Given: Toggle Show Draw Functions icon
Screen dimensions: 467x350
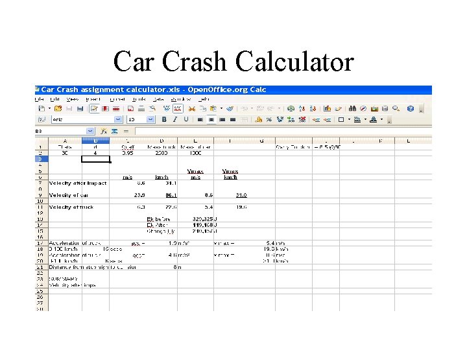Looking at the screenshot, I should pyautogui.click(x=338, y=109).
